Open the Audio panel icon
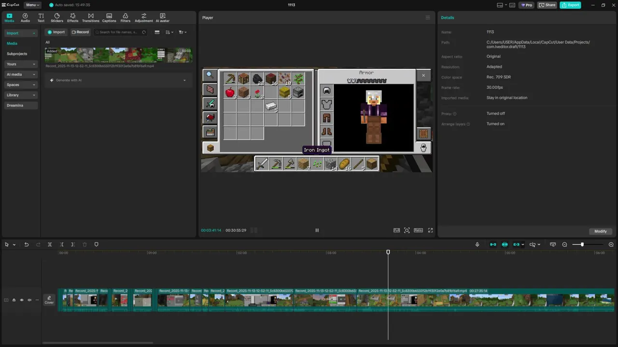The image size is (618, 347). pos(25,18)
